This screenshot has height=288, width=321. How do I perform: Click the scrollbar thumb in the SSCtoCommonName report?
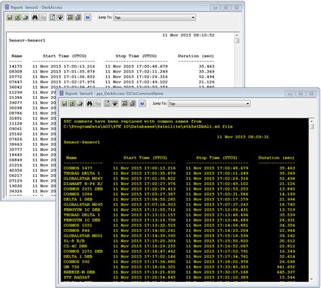point(312,127)
